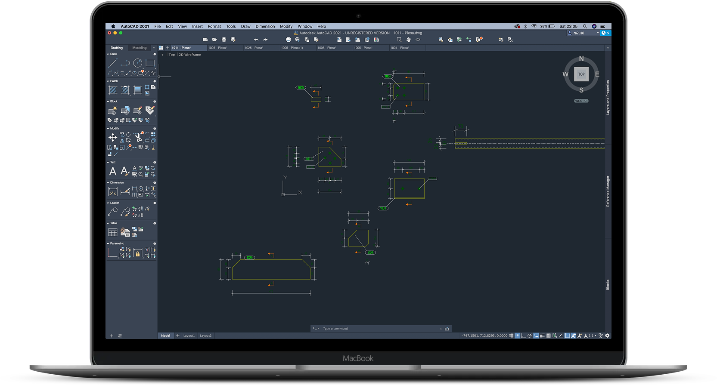
Task: Click the Parametric lock constraint icon
Action: (x=137, y=253)
